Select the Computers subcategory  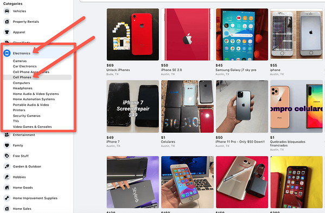pyautogui.click(x=21, y=83)
